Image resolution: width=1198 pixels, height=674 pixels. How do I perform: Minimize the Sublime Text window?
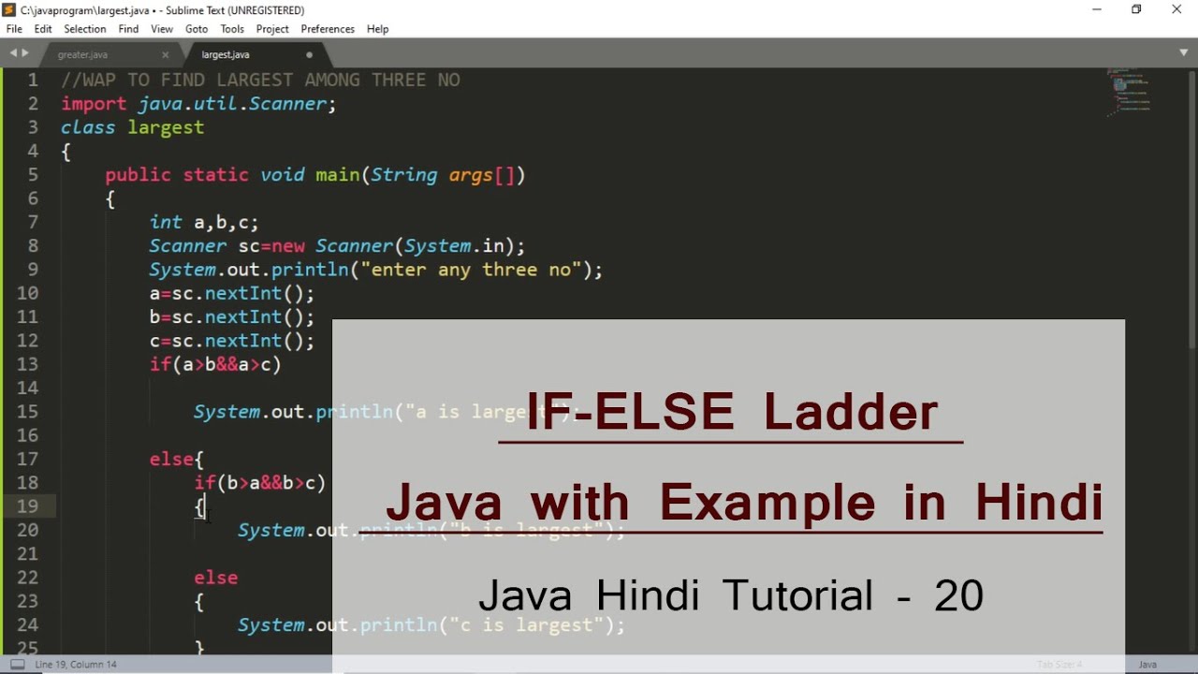1096,9
